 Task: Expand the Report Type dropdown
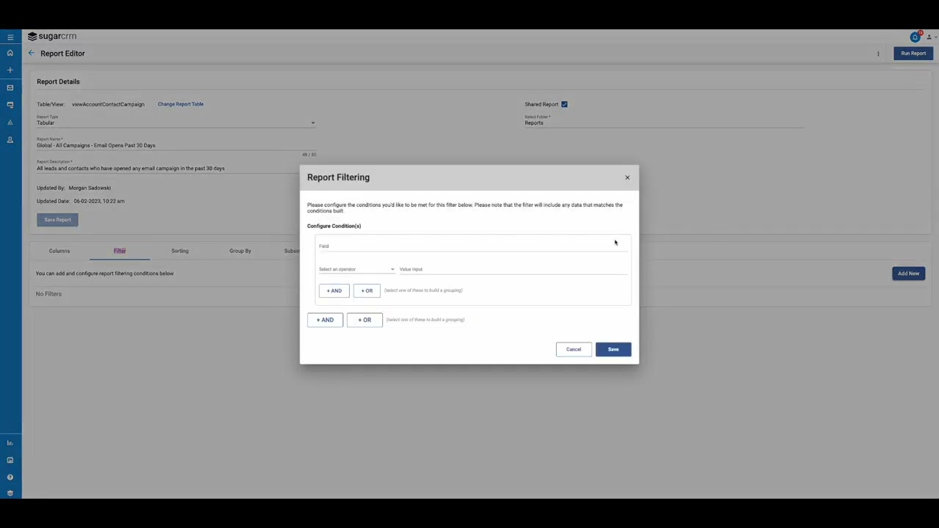click(x=176, y=122)
